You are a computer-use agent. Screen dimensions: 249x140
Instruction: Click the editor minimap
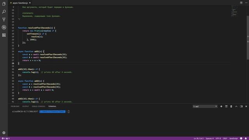point(234,11)
